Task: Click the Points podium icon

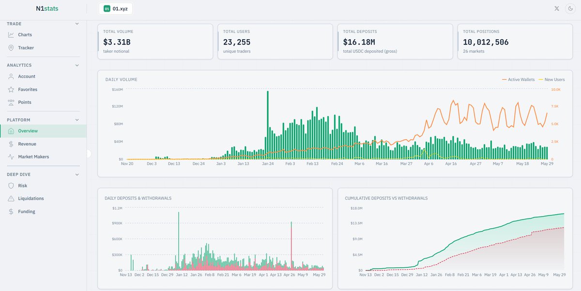Action: pyautogui.click(x=11, y=102)
